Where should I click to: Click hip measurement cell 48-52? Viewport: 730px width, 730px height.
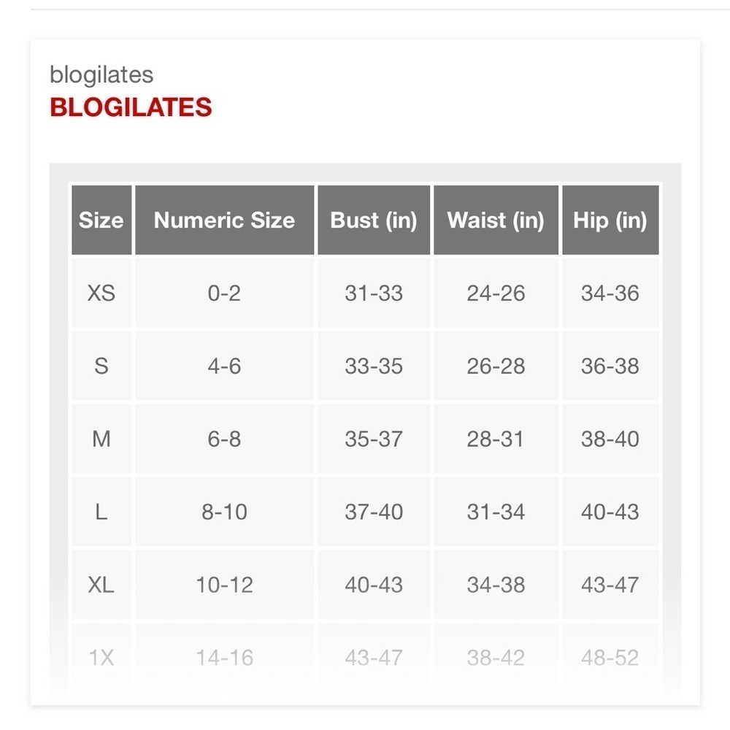coord(610,658)
